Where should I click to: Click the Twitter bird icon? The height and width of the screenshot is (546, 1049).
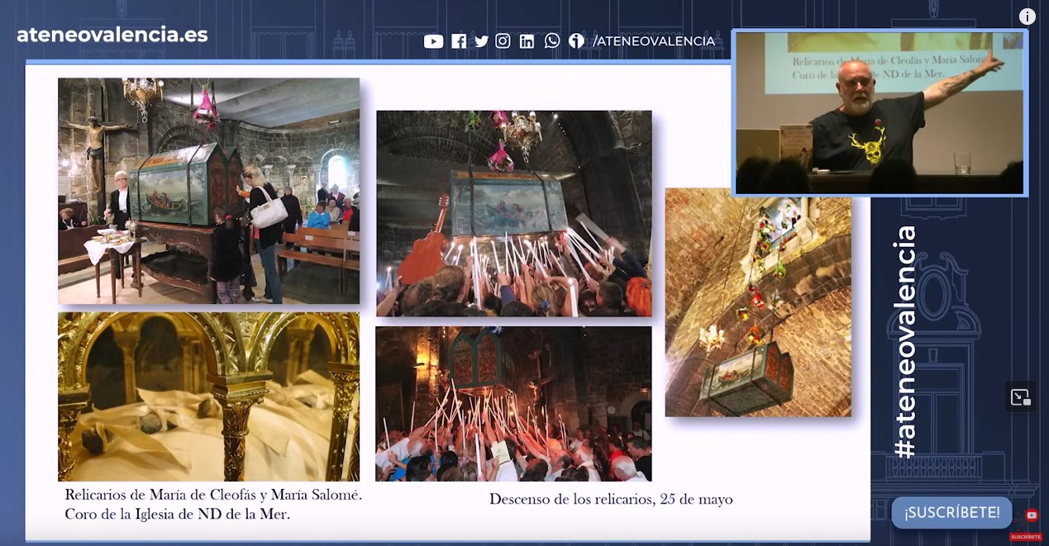pos(481,41)
